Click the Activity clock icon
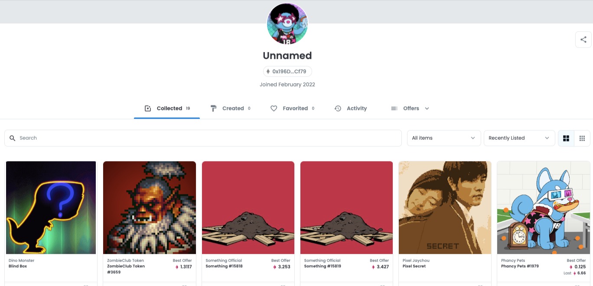The height and width of the screenshot is (286, 593). pos(338,108)
